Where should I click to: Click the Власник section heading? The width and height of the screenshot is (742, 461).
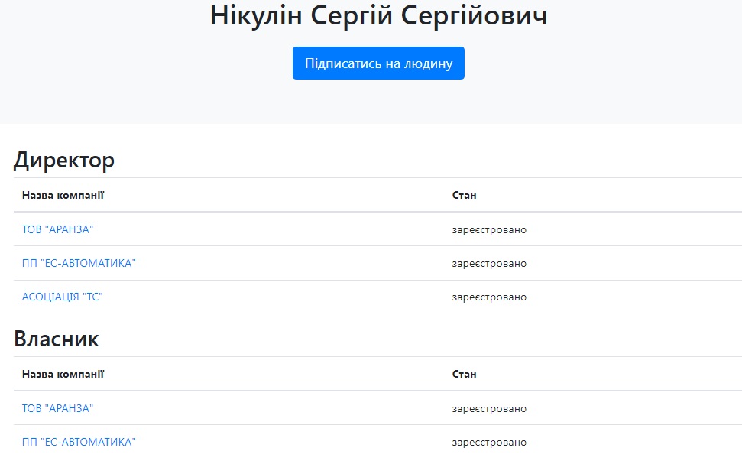pyautogui.click(x=57, y=339)
